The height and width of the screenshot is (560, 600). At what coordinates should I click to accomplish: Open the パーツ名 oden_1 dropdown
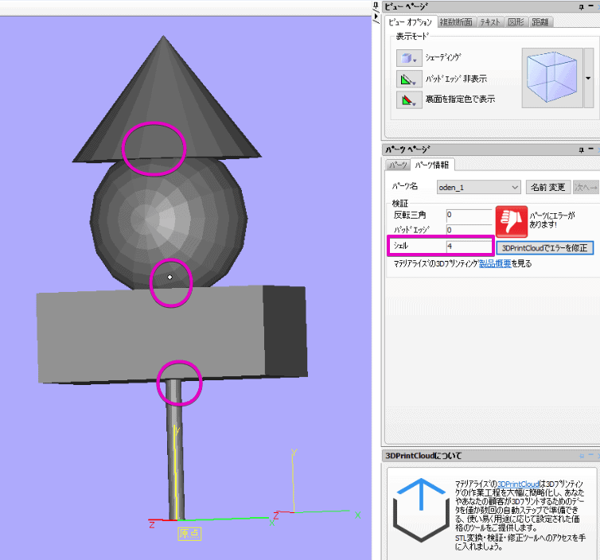(x=477, y=187)
